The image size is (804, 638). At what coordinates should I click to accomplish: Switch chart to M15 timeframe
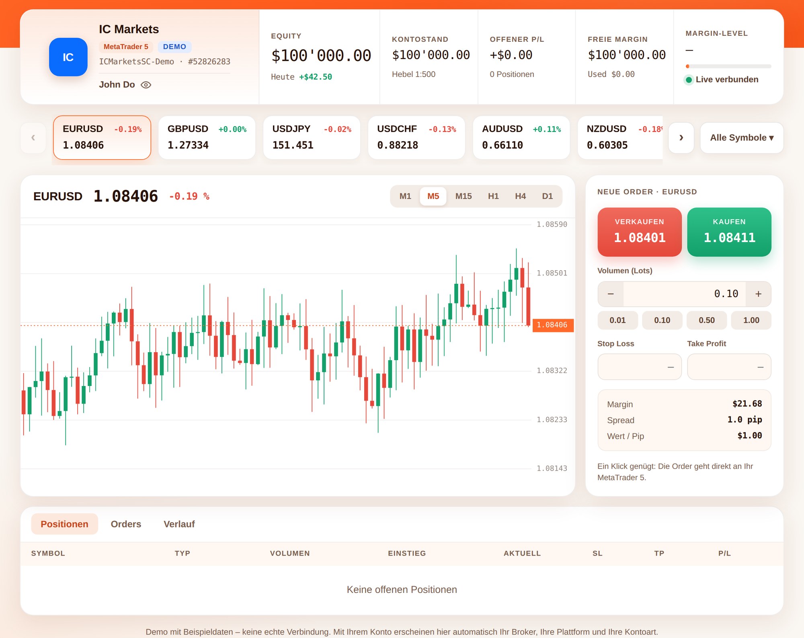(464, 196)
